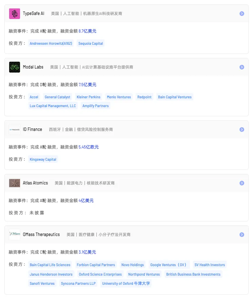Open the Modal Labs company name
The image size is (252, 298).
(x=33, y=67)
